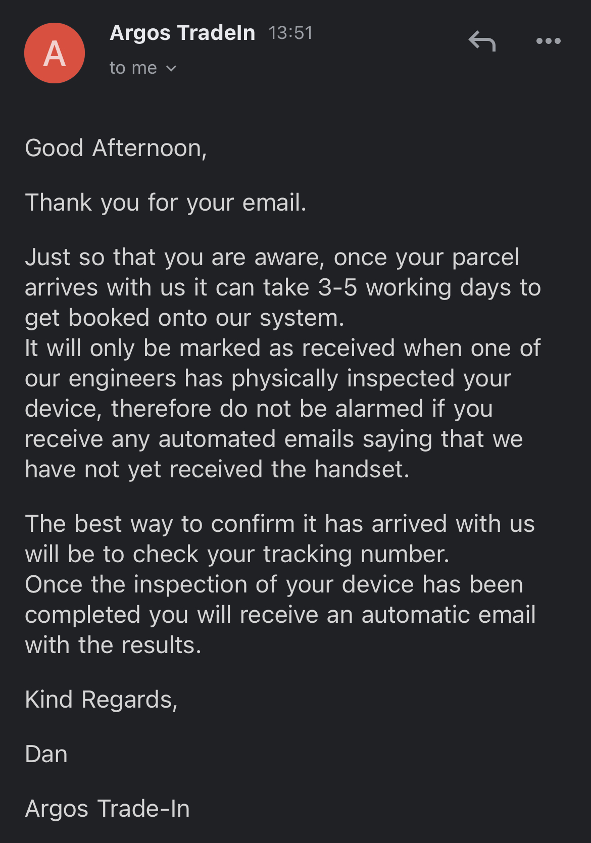Reply using the curved arrow icon

coord(482,41)
